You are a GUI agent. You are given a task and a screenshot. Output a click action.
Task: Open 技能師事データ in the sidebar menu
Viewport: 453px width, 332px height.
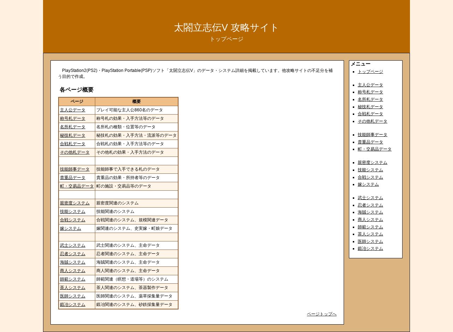tap(372, 135)
